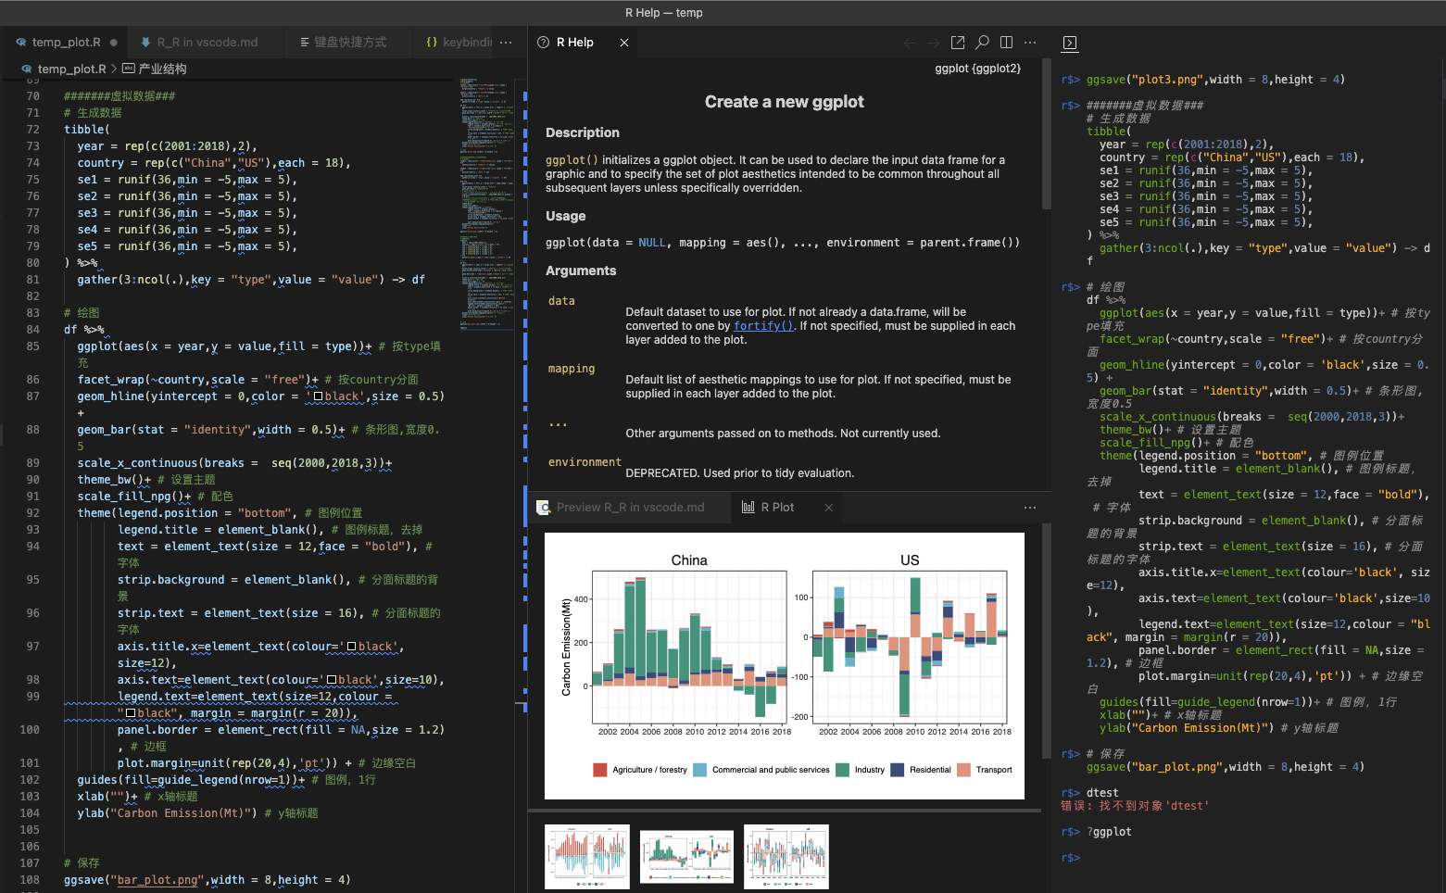
Task: Close the R Plot tab
Action: (827, 507)
